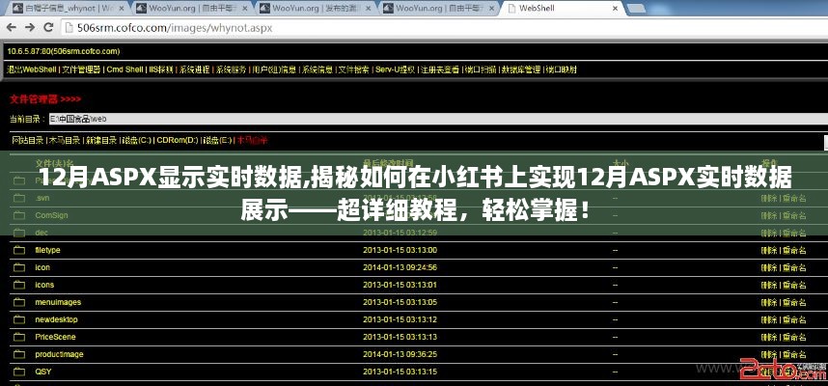
Task: Click 删除 in the menuimages row
Action: pyautogui.click(x=768, y=303)
